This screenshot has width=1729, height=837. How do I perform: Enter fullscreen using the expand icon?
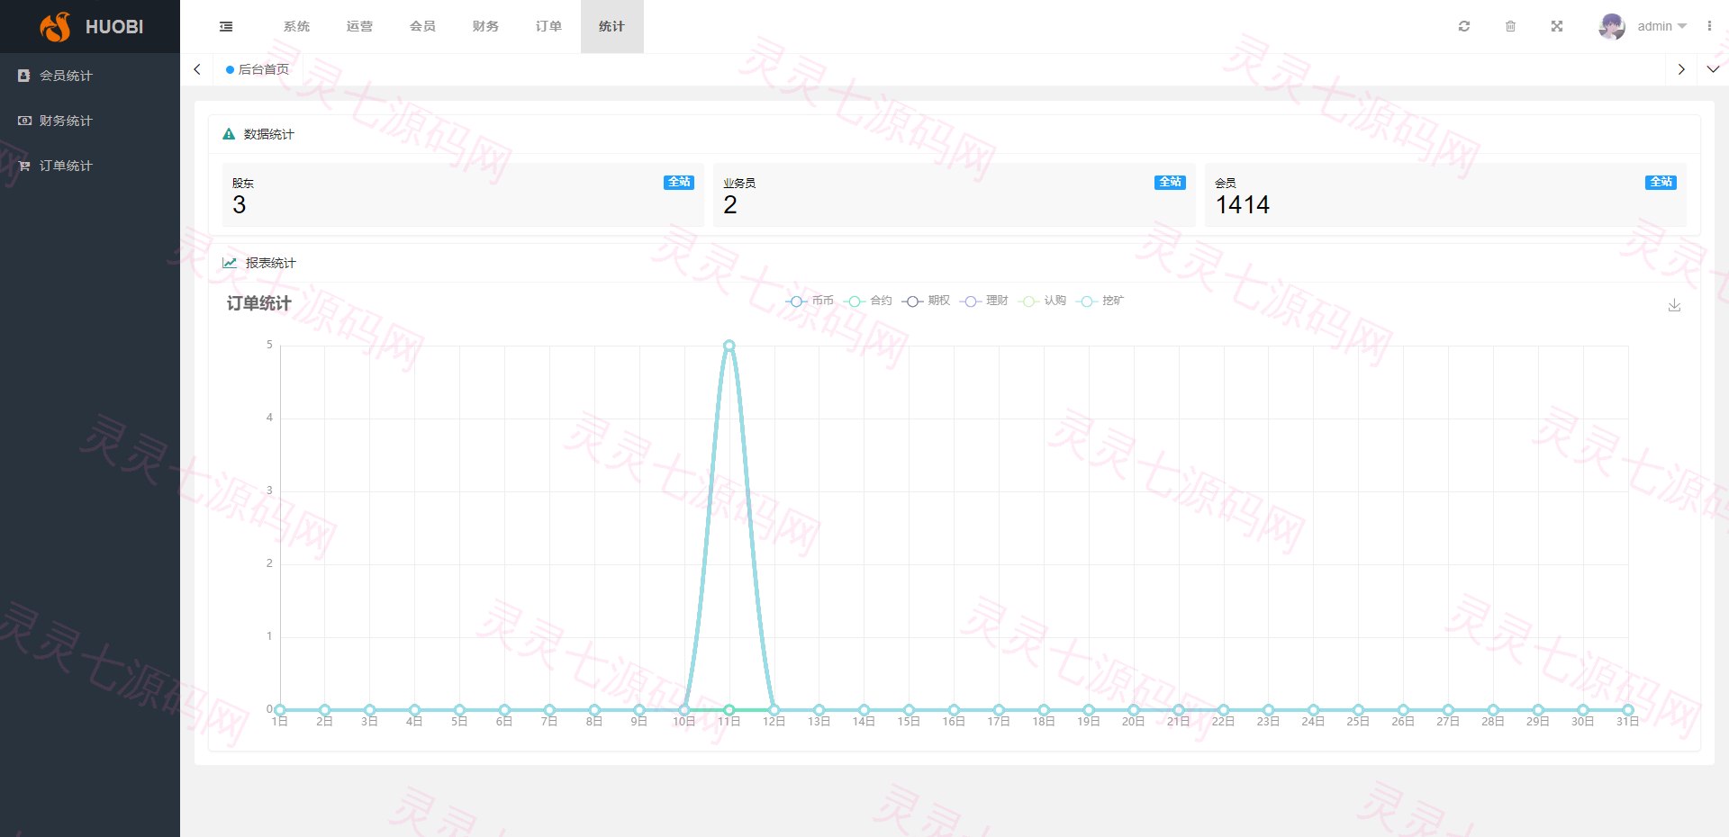pos(1557,26)
